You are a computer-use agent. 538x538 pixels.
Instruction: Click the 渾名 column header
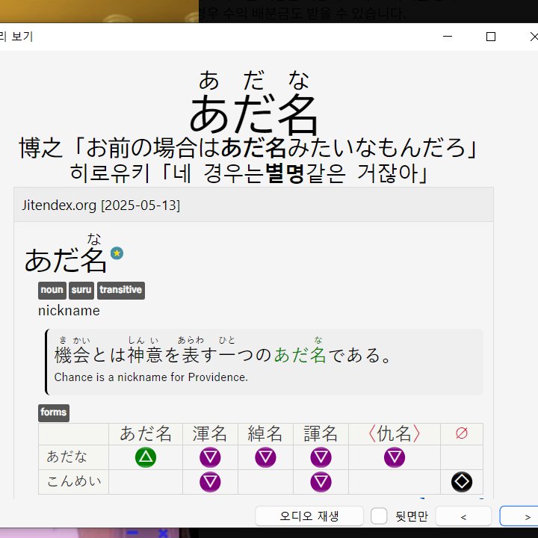[x=210, y=433]
